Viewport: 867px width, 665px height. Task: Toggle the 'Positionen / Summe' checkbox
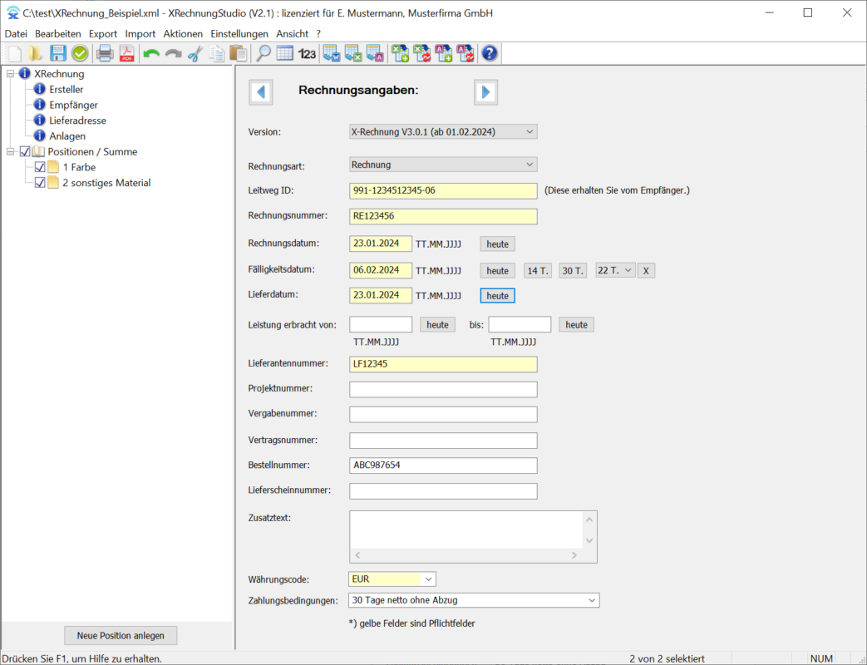click(x=25, y=151)
